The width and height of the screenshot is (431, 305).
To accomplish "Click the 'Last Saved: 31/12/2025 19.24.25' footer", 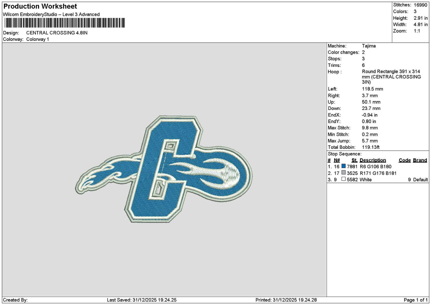I will [x=142, y=300].
